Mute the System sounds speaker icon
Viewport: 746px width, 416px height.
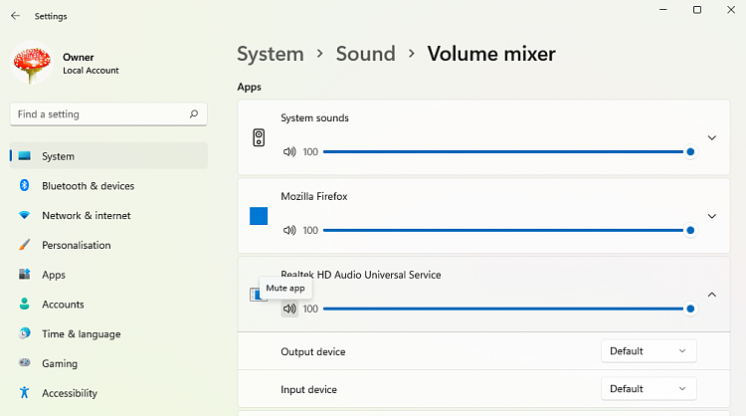tap(289, 152)
